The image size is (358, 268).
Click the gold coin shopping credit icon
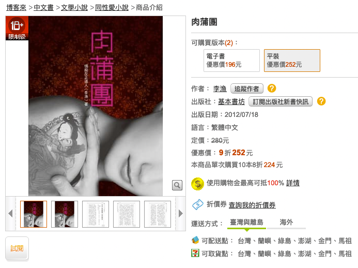point(197,184)
